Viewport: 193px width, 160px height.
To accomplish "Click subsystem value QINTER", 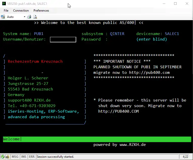I will pyautogui.click(x=117, y=34).
